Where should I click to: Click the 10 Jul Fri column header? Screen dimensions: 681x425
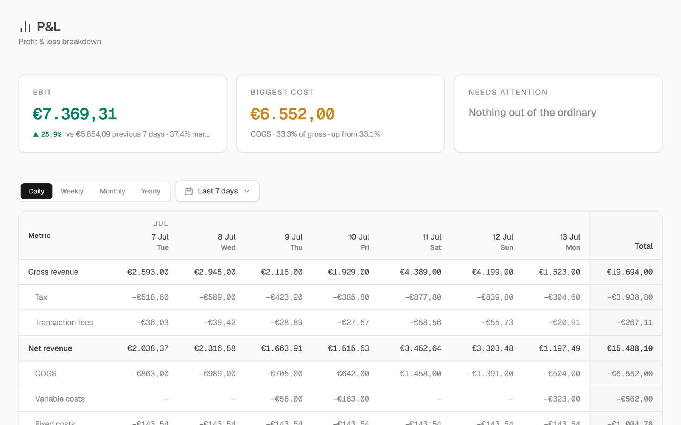pyautogui.click(x=359, y=242)
